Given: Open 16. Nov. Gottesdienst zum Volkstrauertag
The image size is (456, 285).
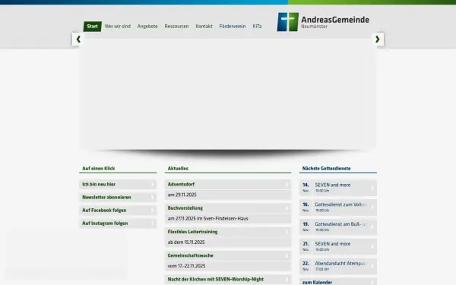Looking at the screenshot, I should click(338, 207).
